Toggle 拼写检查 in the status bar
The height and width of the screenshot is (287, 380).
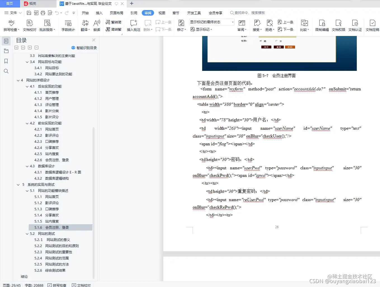pyautogui.click(x=57, y=285)
